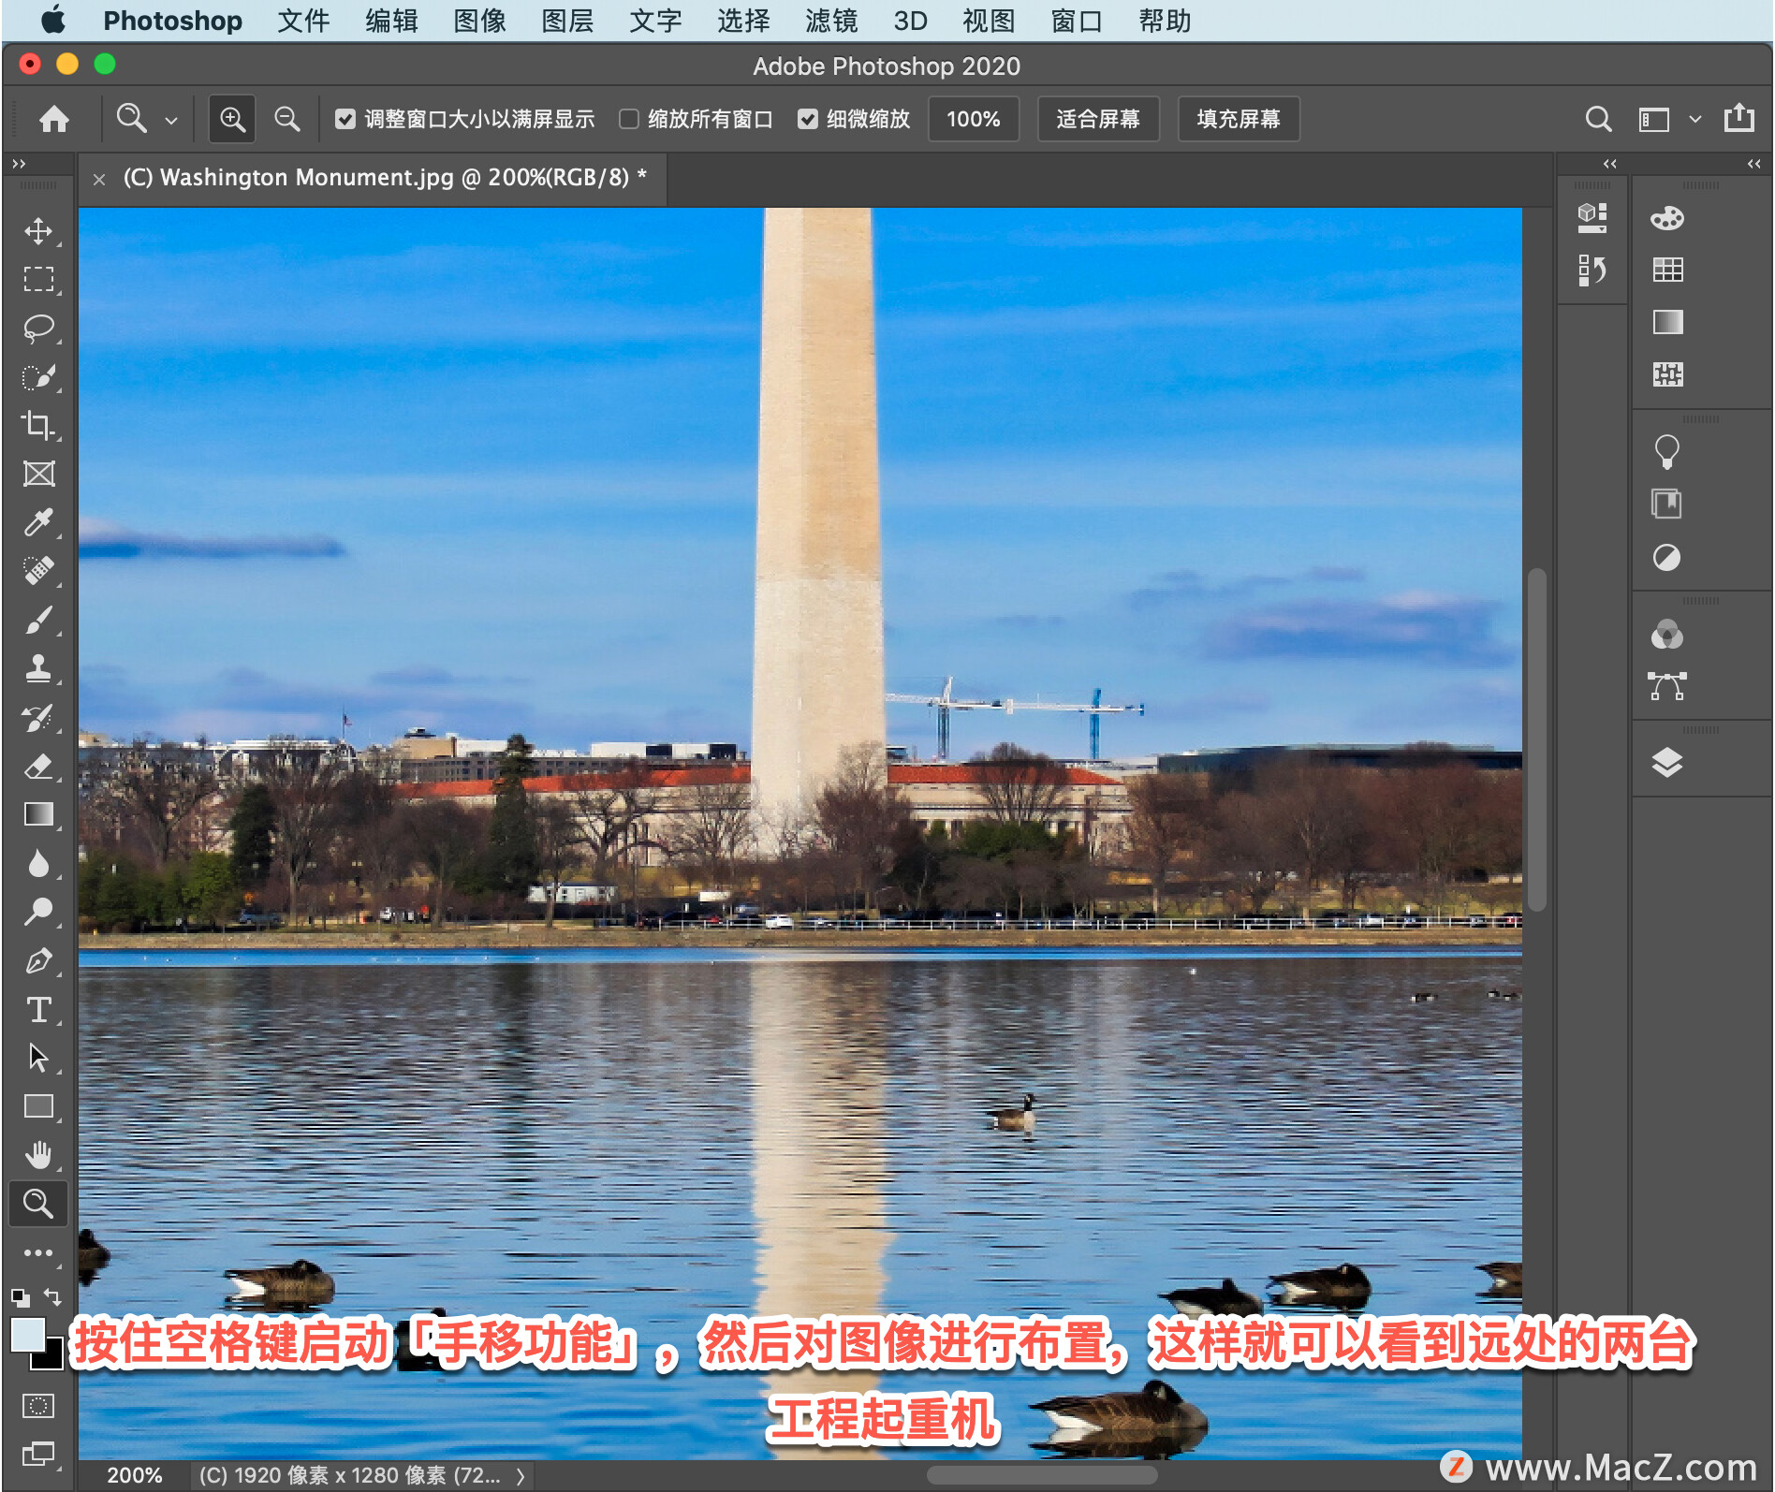This screenshot has width=1775, height=1492.
Task: Toggle Quick Mask mode
Action: (x=38, y=1405)
